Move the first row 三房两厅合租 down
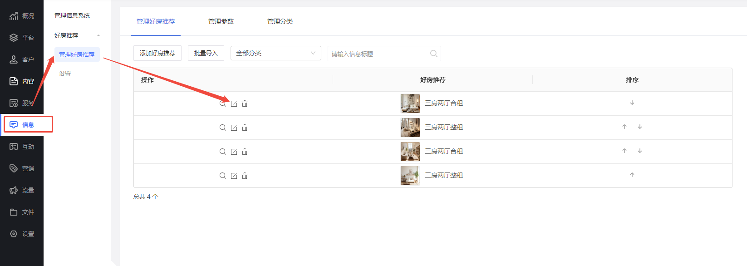The image size is (747, 266). [632, 103]
